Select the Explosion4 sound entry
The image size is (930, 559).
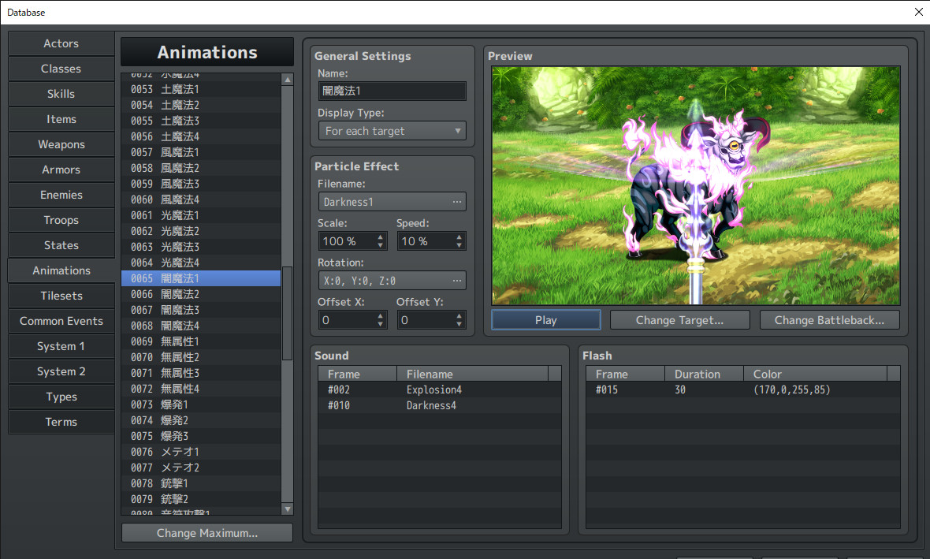click(x=433, y=389)
